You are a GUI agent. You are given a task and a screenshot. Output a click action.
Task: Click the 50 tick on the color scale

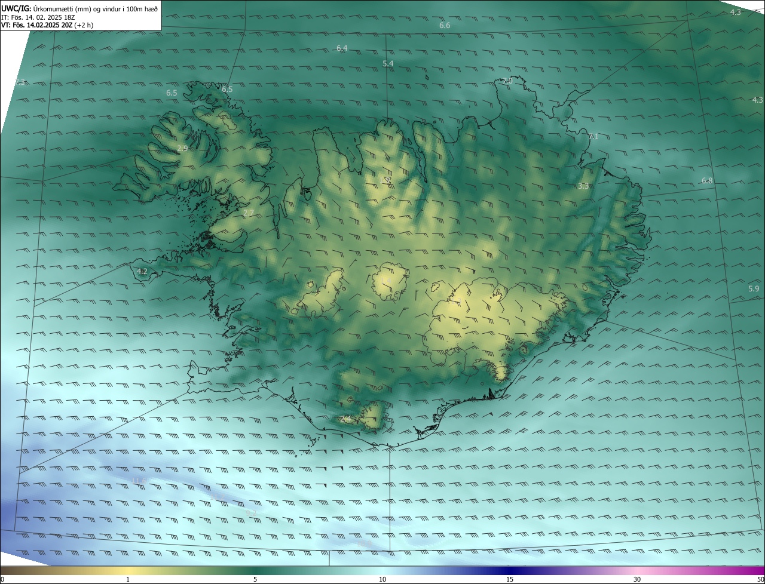pyautogui.click(x=760, y=579)
